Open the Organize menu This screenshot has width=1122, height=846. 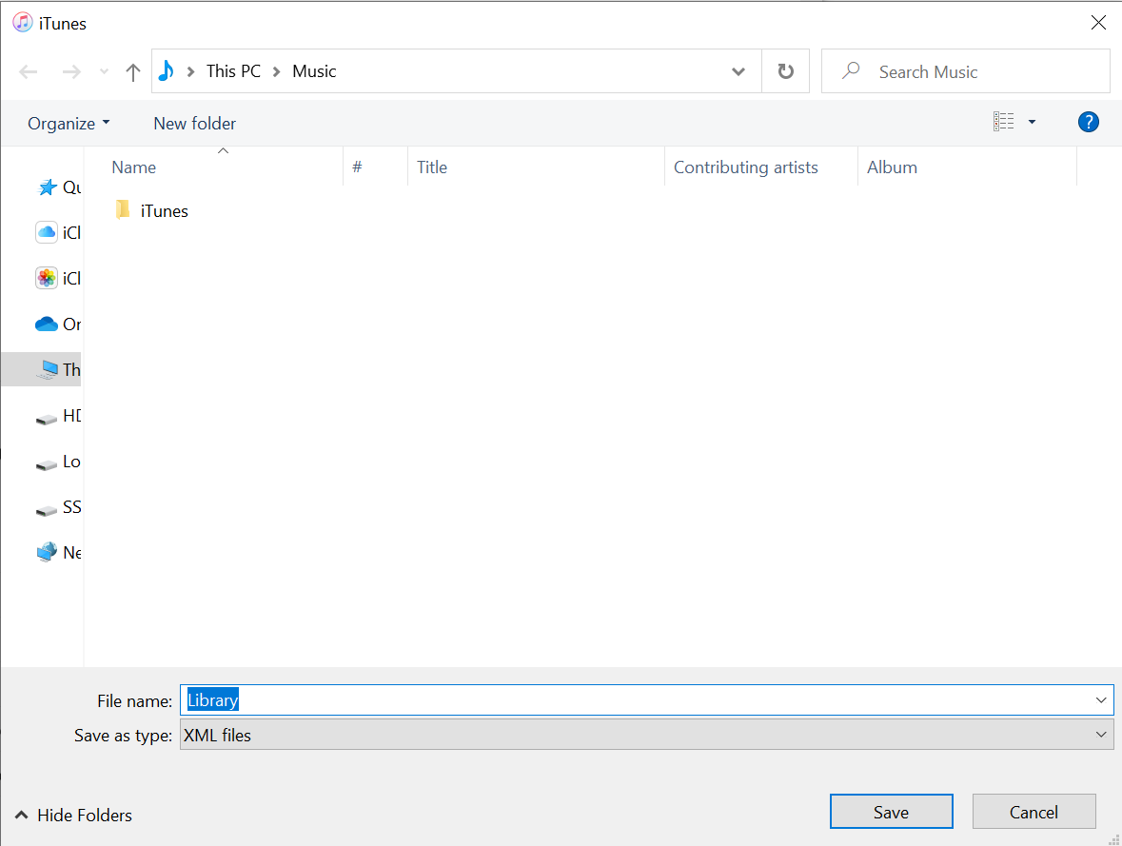click(69, 123)
